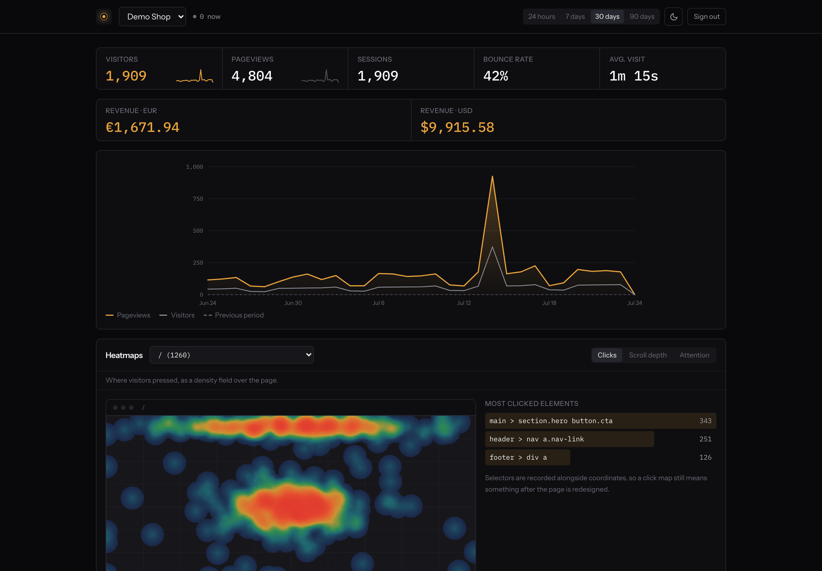This screenshot has width=822, height=571.
Task: Open the heatmap page selector dropdown
Action: click(x=231, y=355)
